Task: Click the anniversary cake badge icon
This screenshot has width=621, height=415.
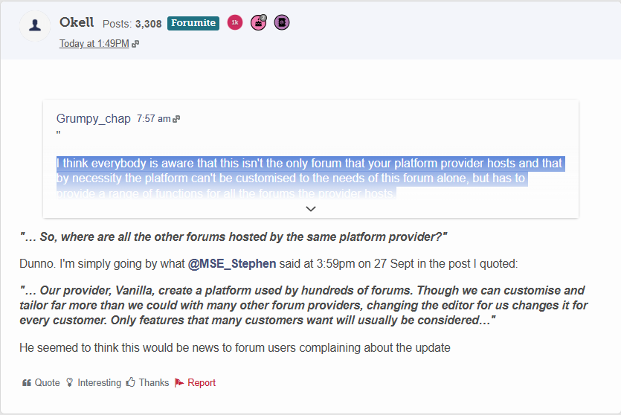Action: coord(258,23)
